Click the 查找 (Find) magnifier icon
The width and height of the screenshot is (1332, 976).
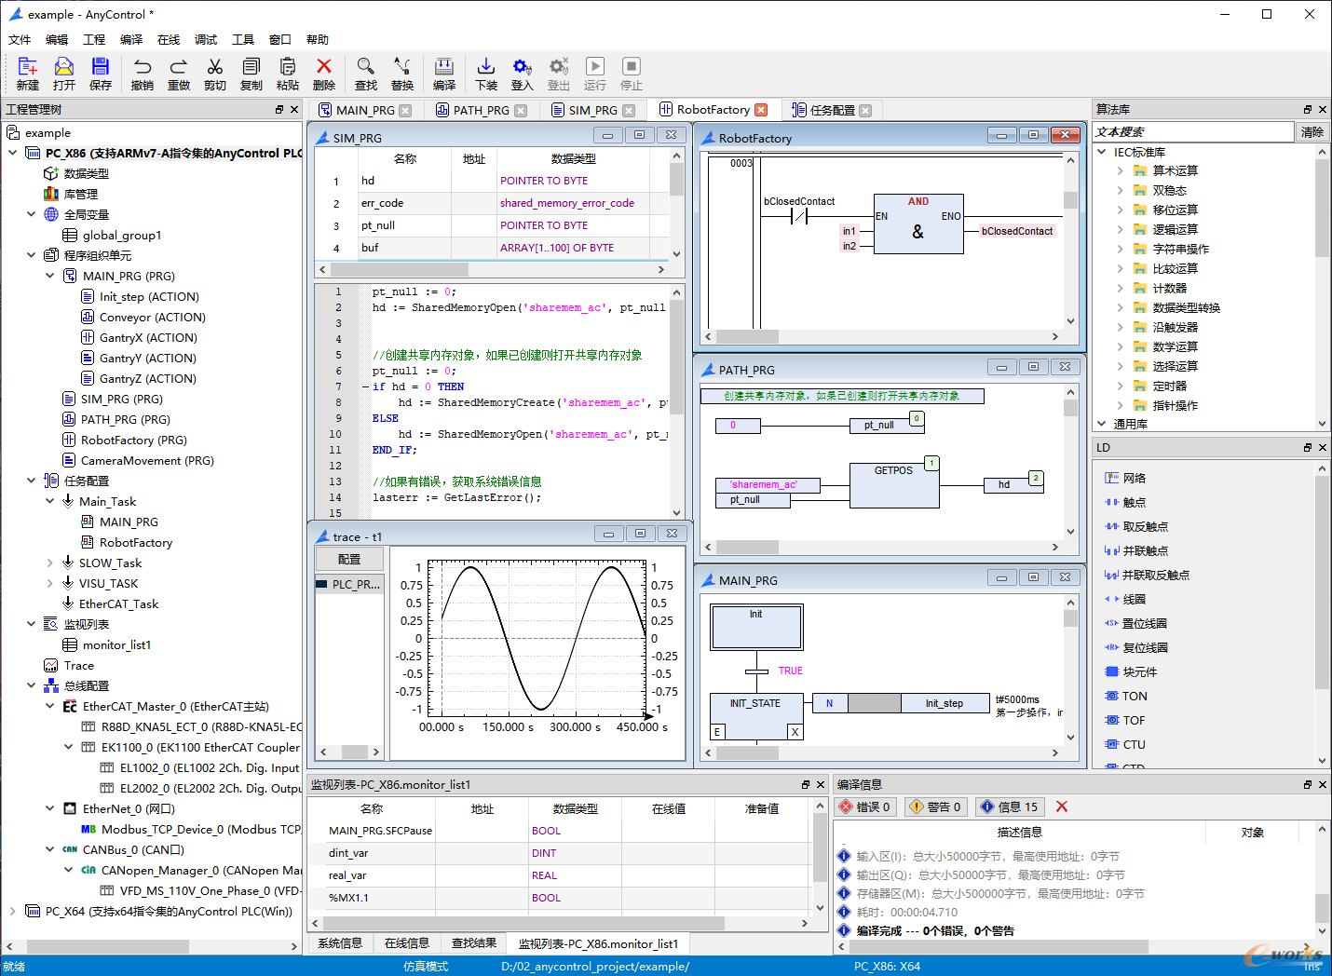pyautogui.click(x=366, y=67)
